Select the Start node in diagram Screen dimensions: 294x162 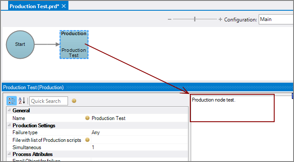20,45
